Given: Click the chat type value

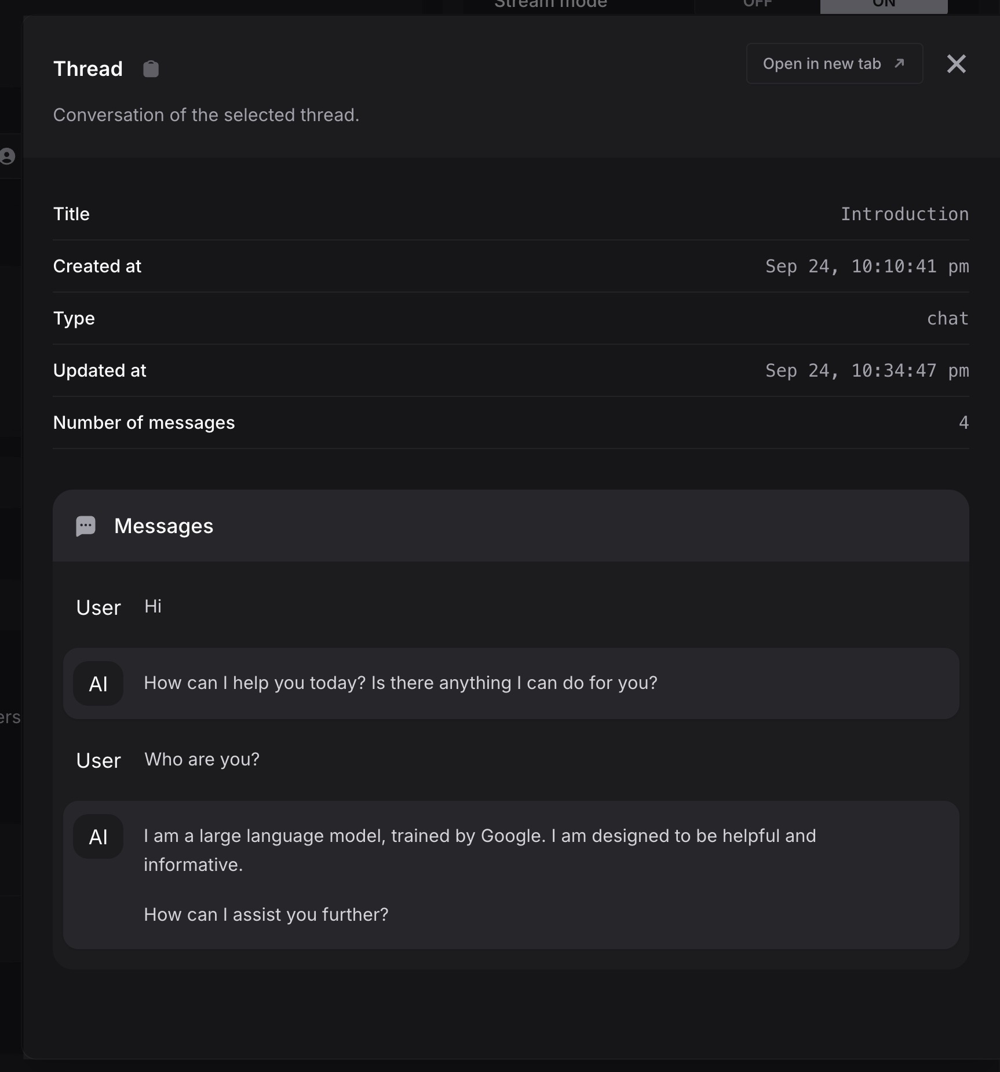Looking at the screenshot, I should [x=947, y=319].
